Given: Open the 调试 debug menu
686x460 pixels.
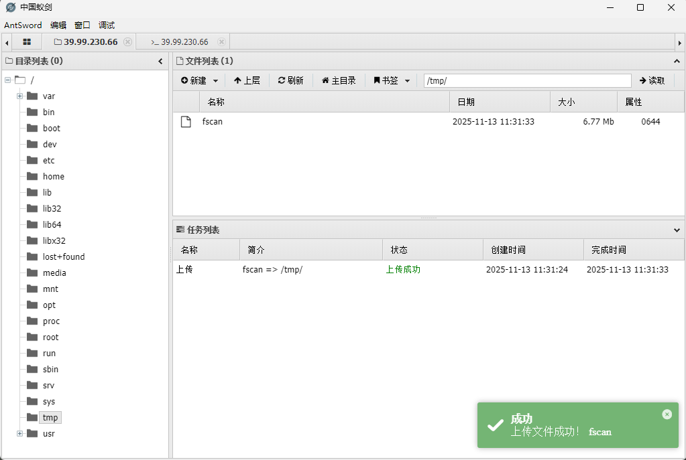Looking at the screenshot, I should coord(107,25).
